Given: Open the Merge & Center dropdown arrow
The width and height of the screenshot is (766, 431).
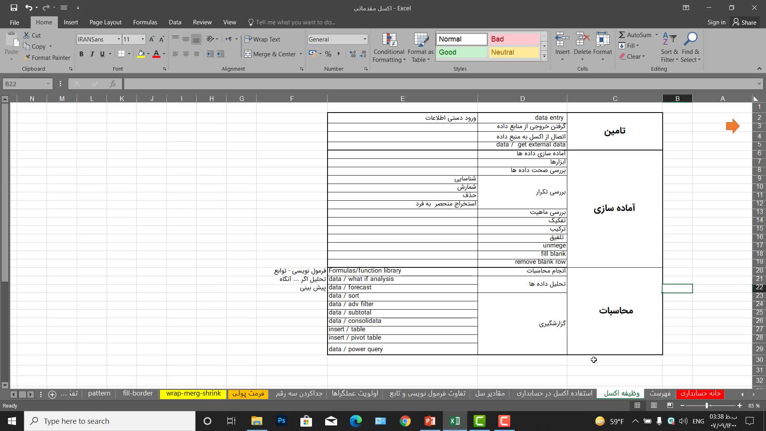Looking at the screenshot, I should pyautogui.click(x=301, y=54).
